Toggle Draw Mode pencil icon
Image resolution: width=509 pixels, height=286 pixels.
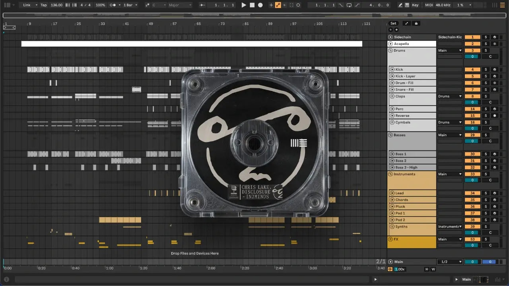click(400, 5)
